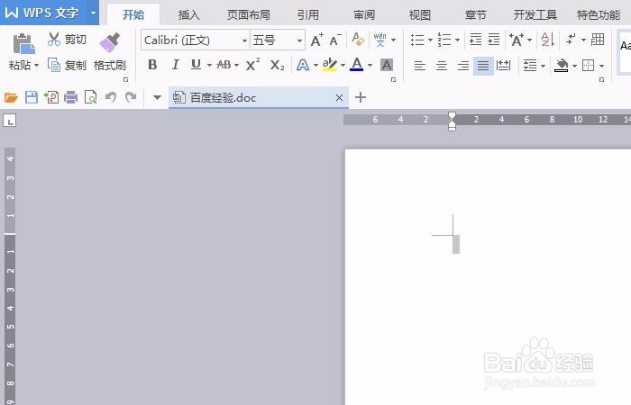Screen dimensions: 631x405
Task: Add a new document tab with plus button
Action: pyautogui.click(x=361, y=97)
